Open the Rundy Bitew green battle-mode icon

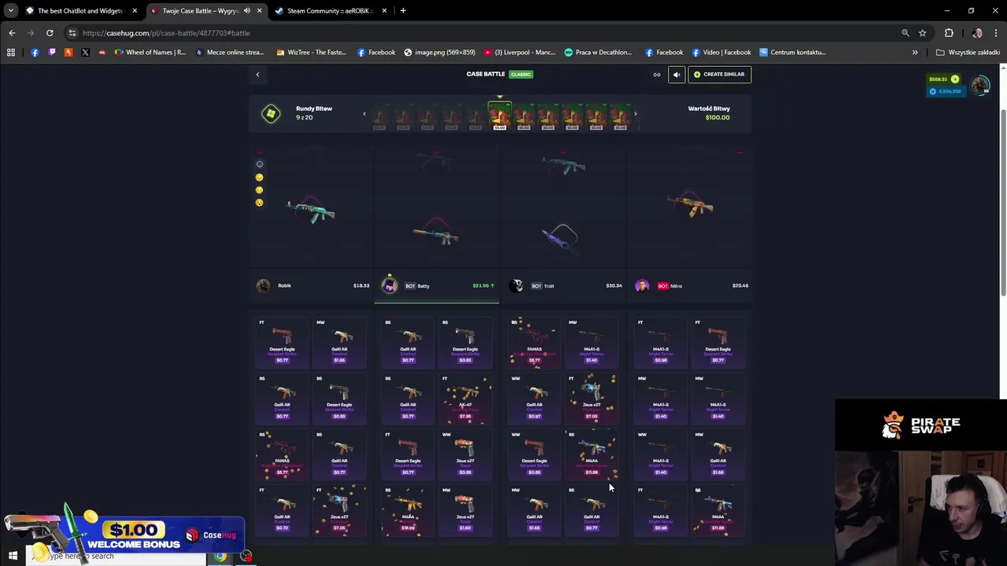[271, 114]
